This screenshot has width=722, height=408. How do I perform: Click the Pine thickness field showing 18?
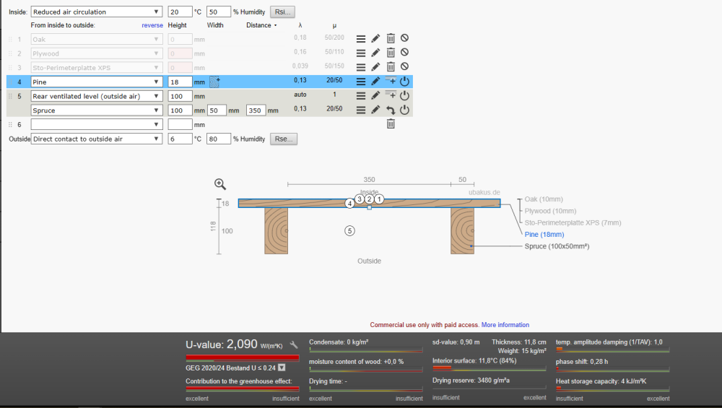(x=180, y=82)
